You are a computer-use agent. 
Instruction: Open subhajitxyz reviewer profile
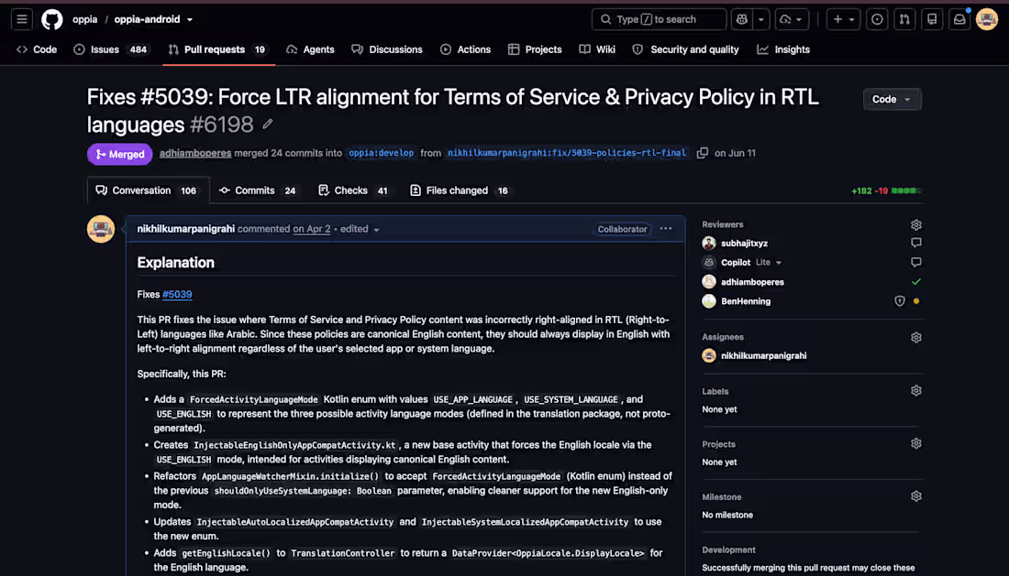tap(744, 244)
